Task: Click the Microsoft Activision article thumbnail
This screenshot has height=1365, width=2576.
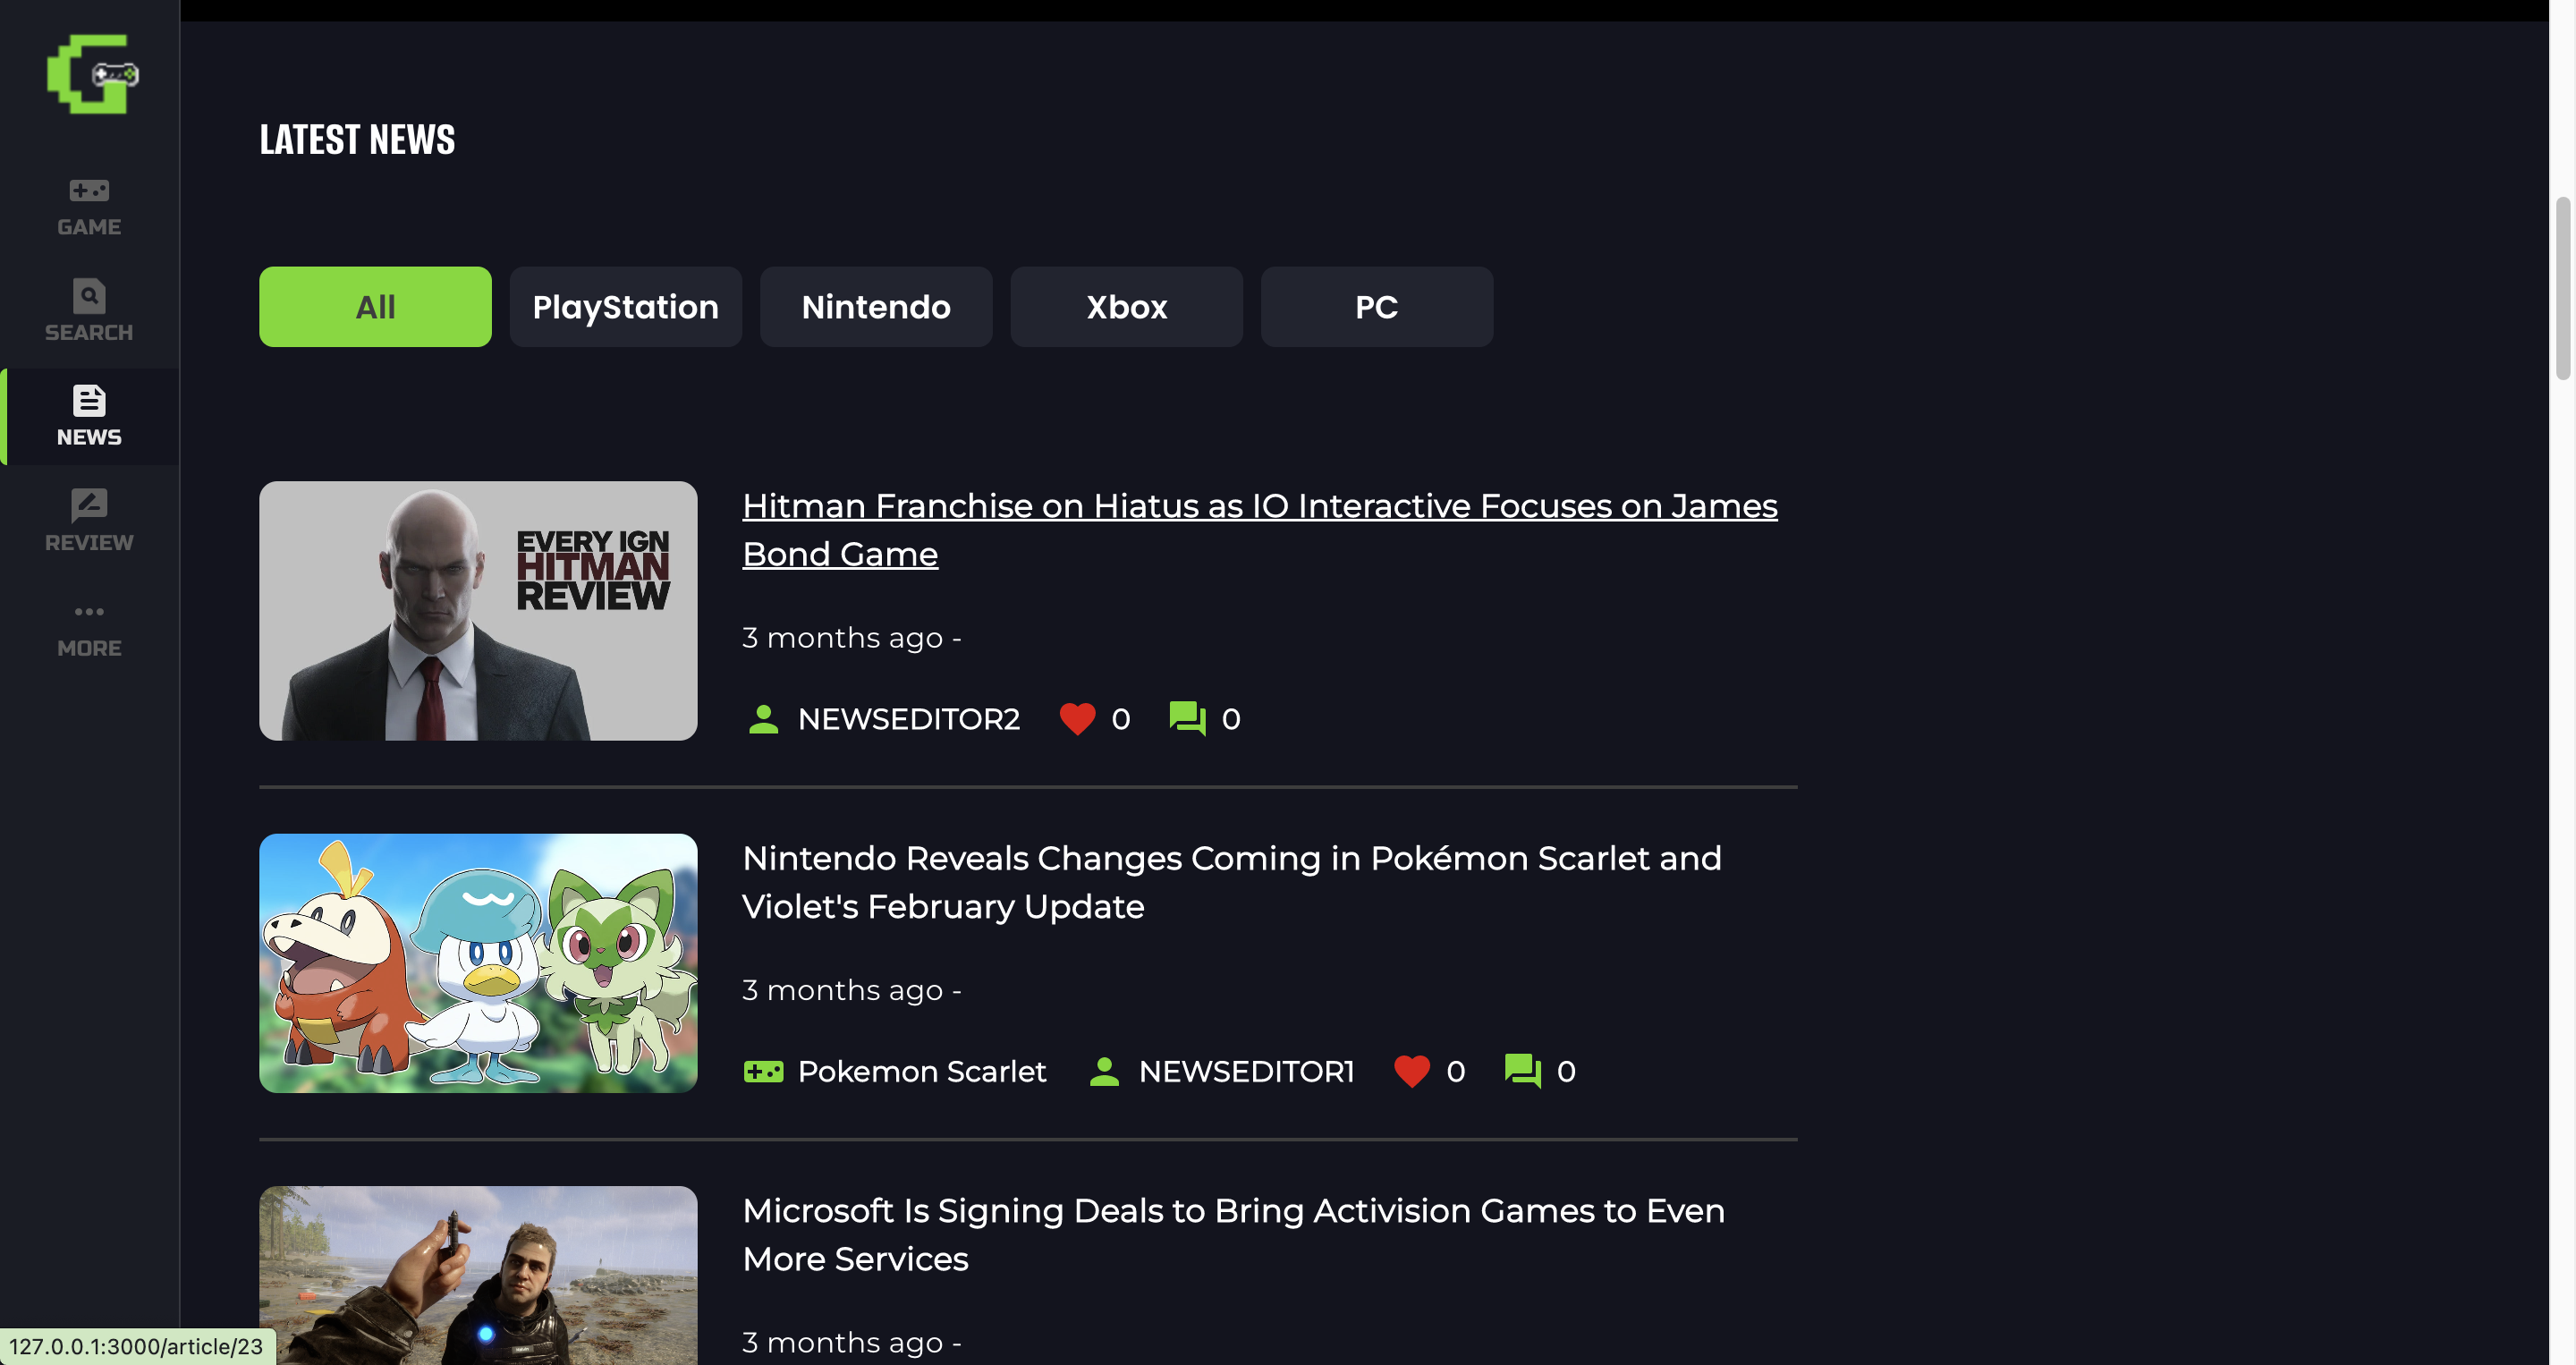Action: click(x=478, y=1276)
